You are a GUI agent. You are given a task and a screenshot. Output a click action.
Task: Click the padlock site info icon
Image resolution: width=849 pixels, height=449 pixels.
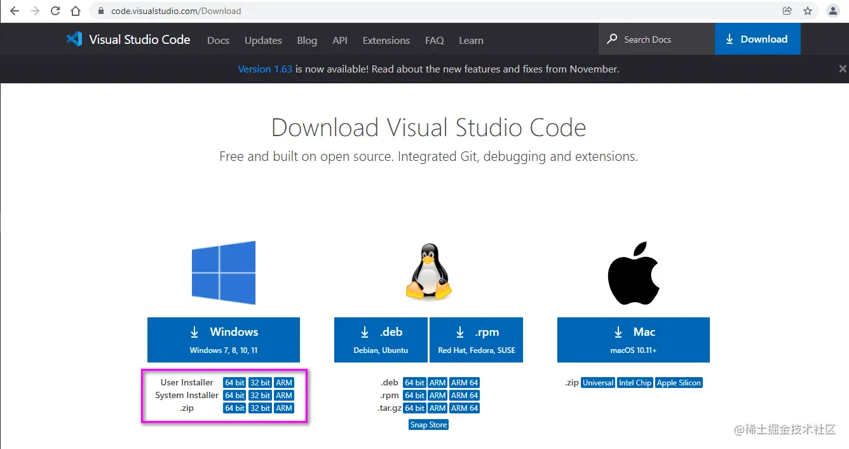(x=101, y=11)
